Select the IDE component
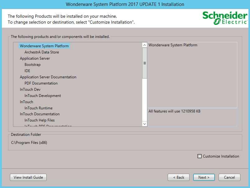250x188 pixels. click(x=27, y=71)
